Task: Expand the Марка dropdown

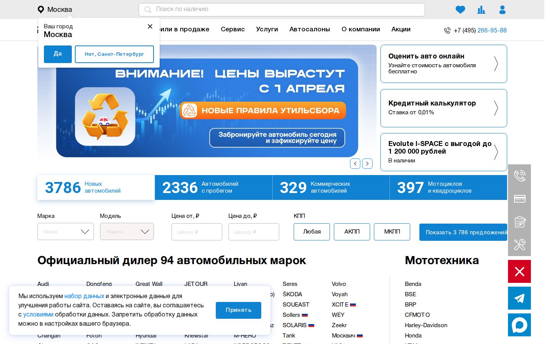Action: point(65,232)
